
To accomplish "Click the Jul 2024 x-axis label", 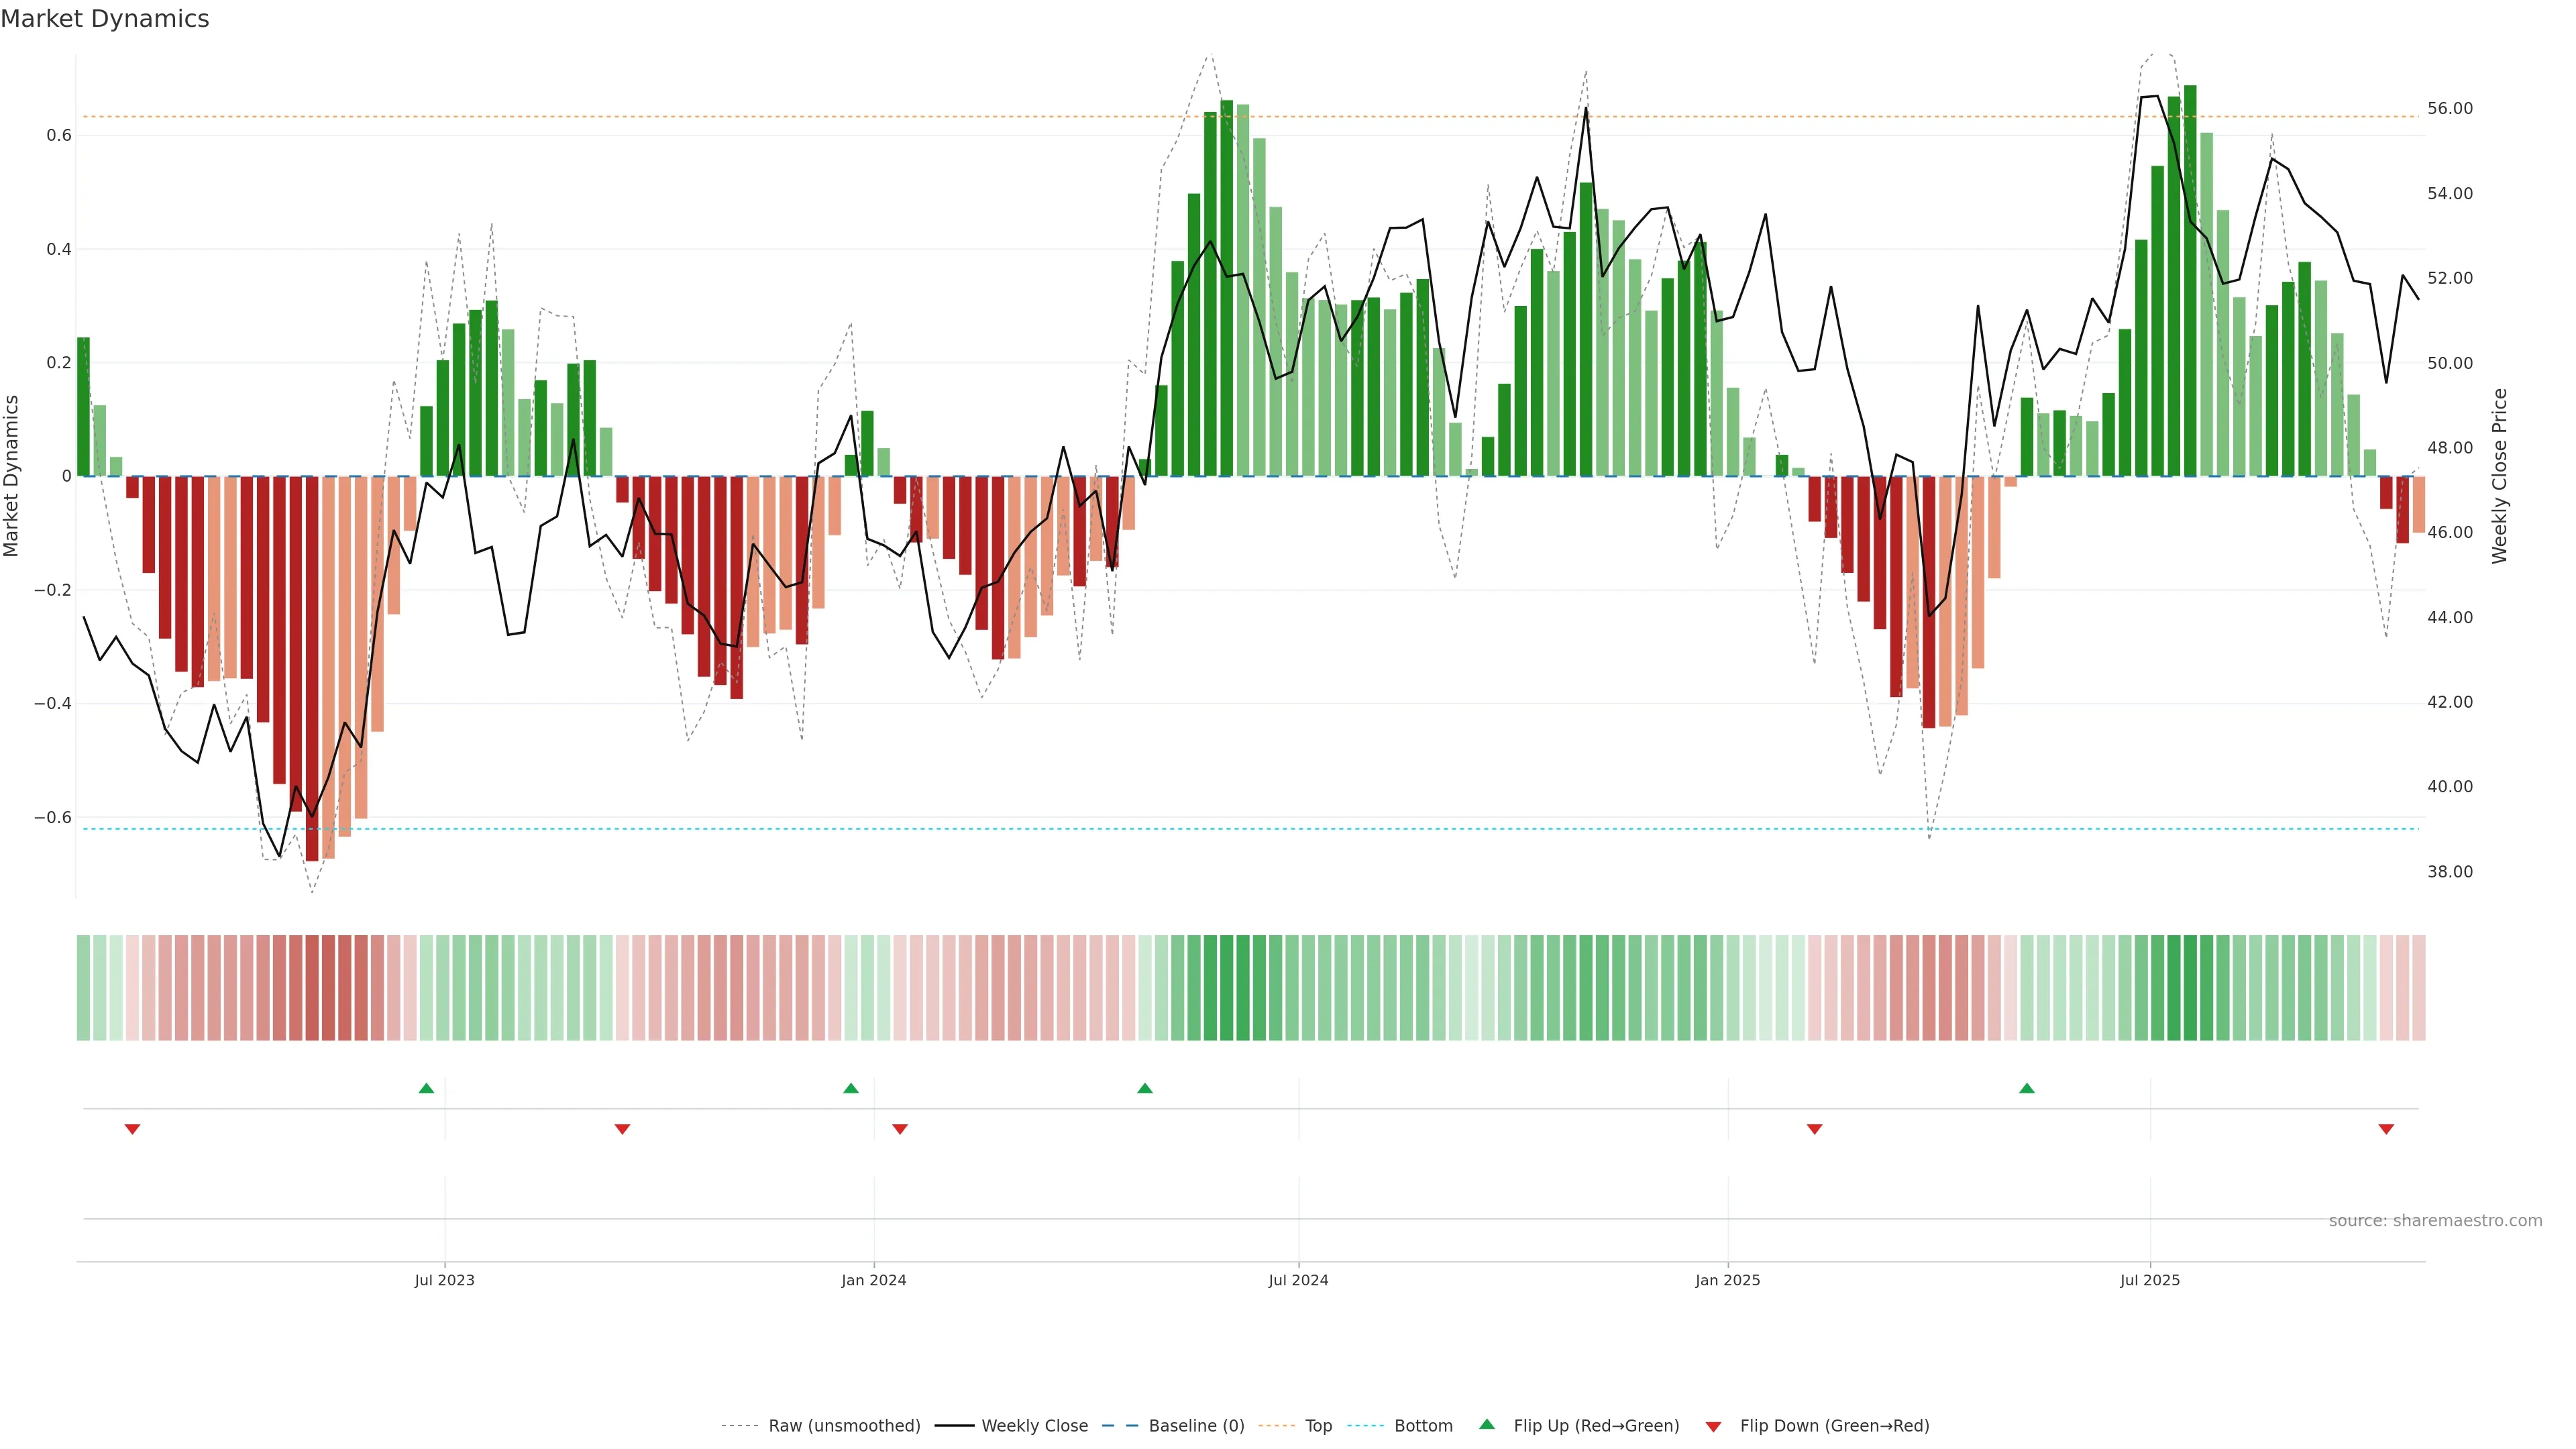I will (1298, 1280).
